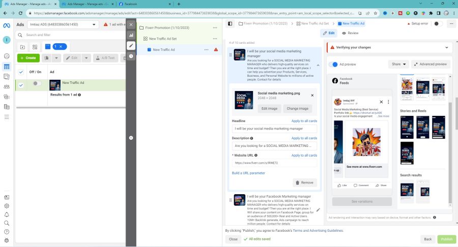Image resolution: width=458 pixels, height=247 pixels.
Task: Click the Website URL info icon
Action: click(256, 156)
